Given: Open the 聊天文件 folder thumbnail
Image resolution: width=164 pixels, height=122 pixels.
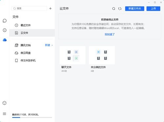Looking at the screenshot, I should point(72,55).
